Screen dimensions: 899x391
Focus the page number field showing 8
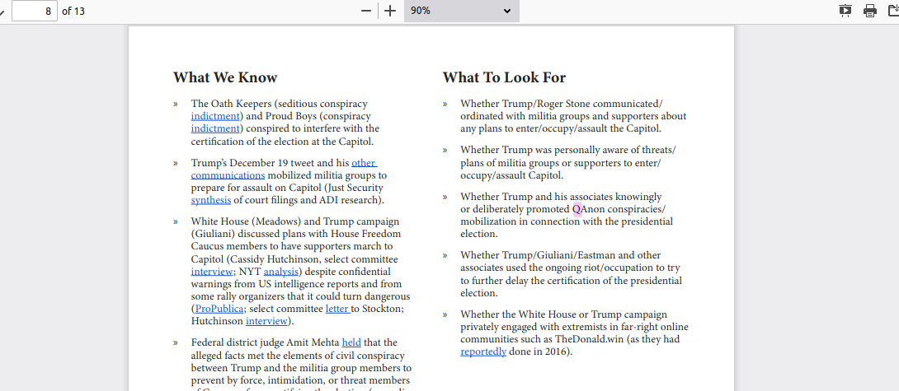click(x=35, y=11)
